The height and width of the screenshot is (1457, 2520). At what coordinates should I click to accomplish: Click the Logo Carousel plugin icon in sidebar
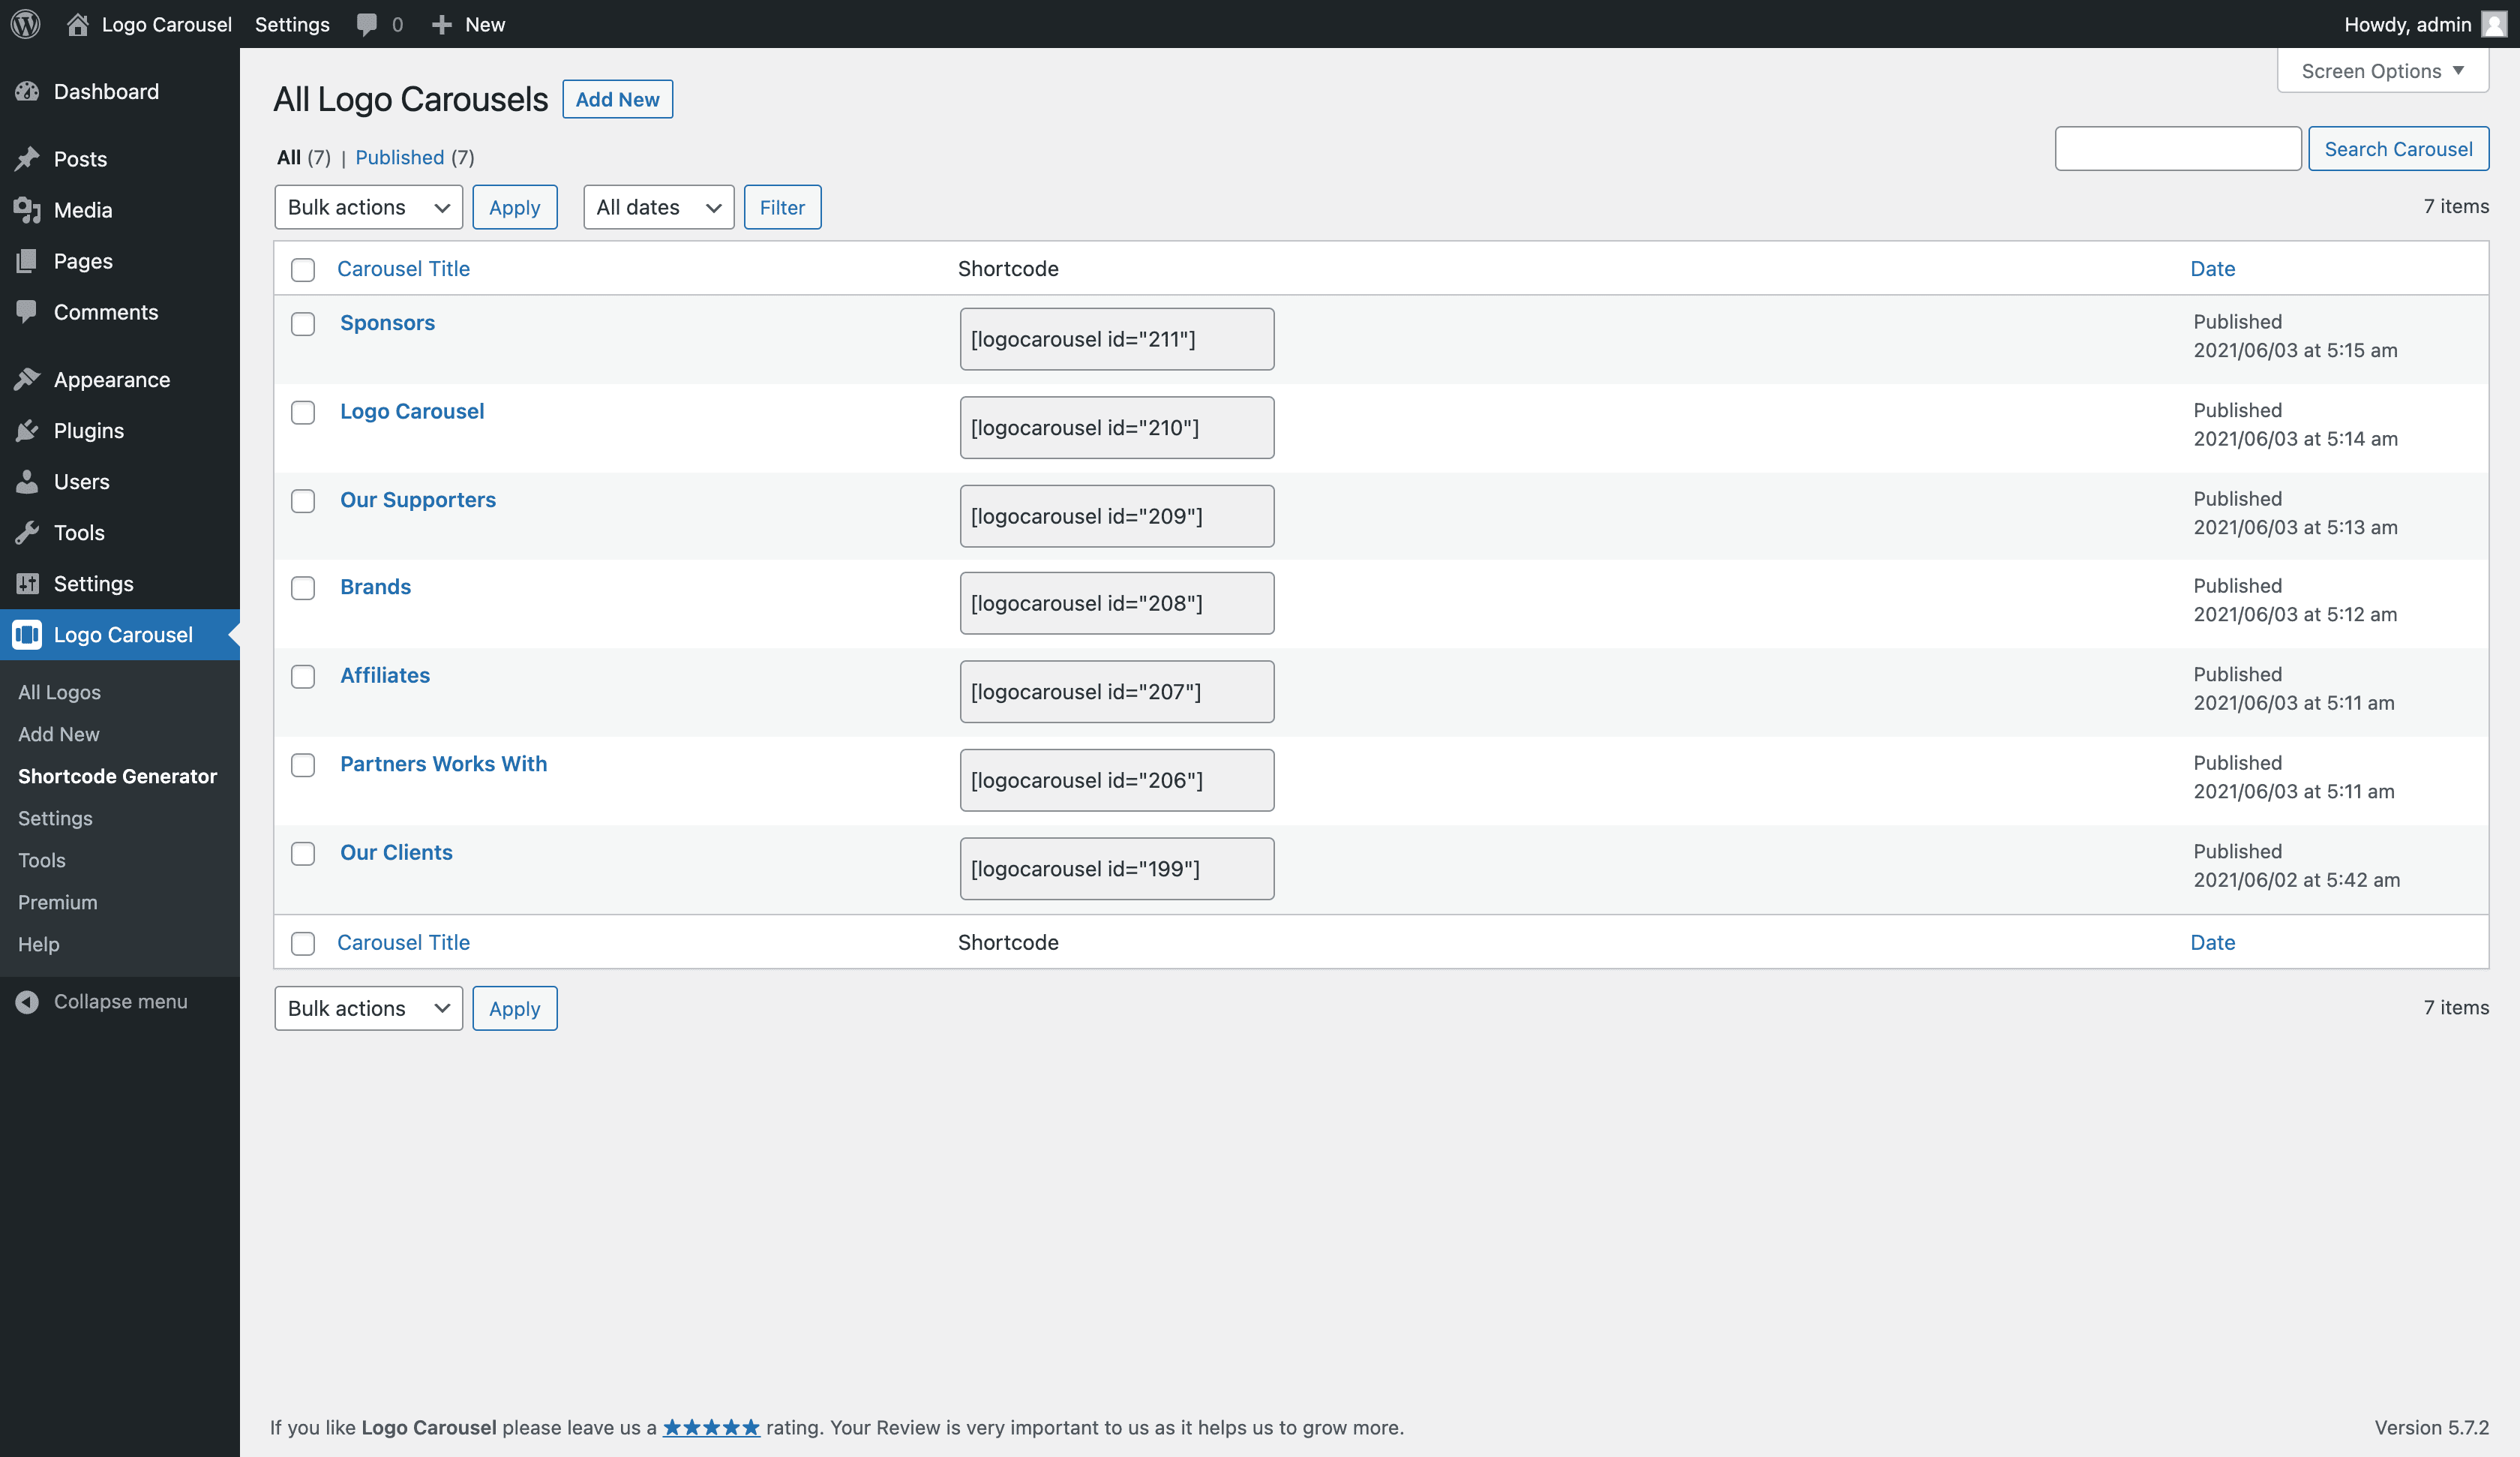point(28,633)
